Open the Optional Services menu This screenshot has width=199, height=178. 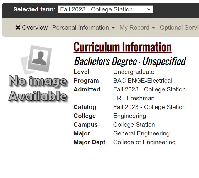179,28
